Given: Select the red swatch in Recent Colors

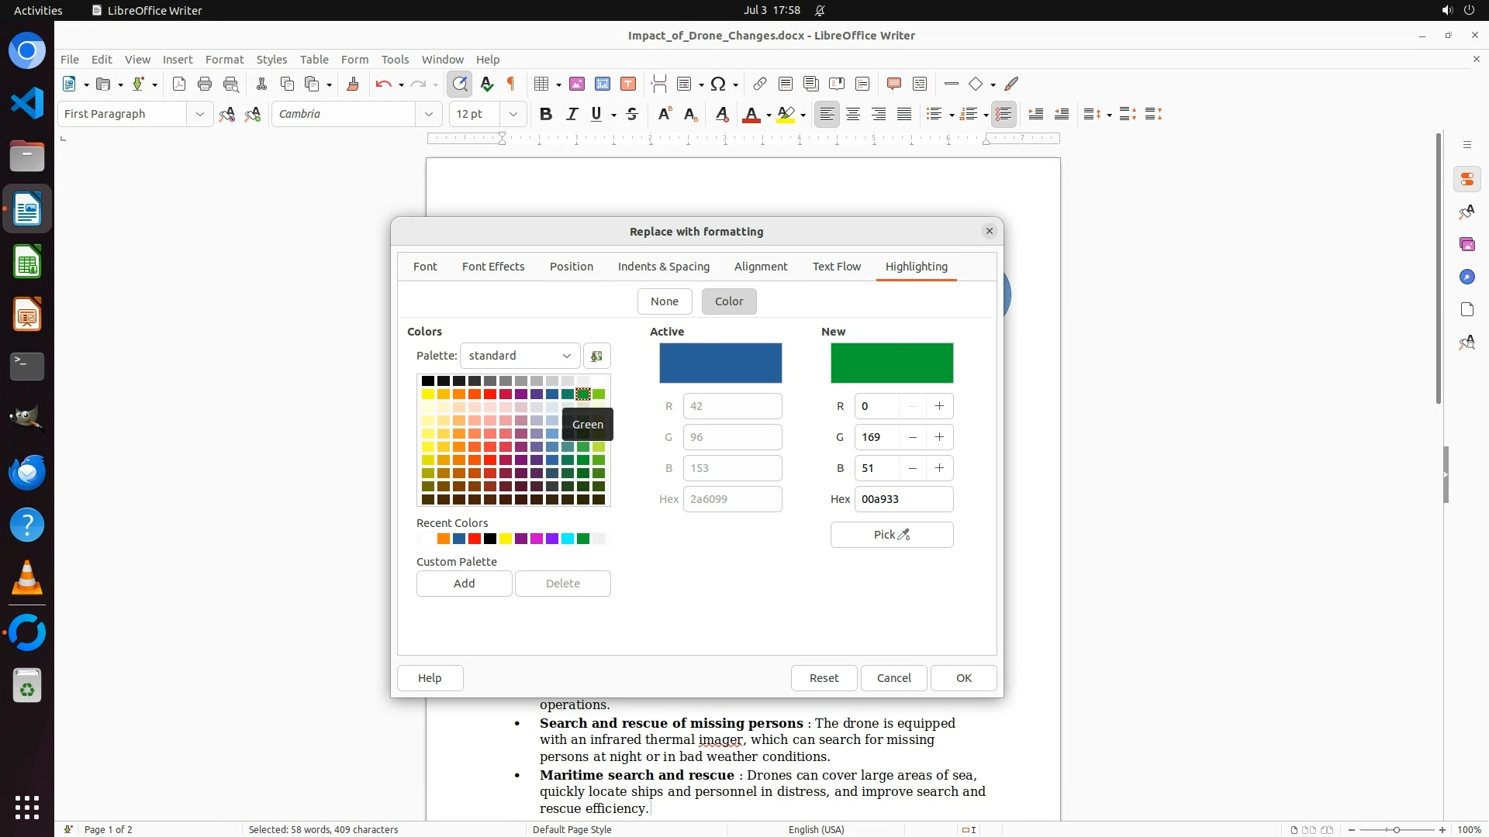Looking at the screenshot, I should (475, 539).
